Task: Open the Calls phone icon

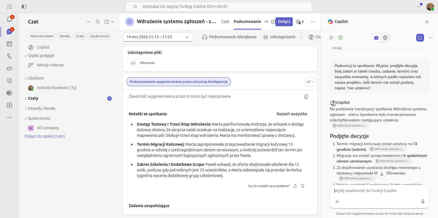Action: click(9, 56)
